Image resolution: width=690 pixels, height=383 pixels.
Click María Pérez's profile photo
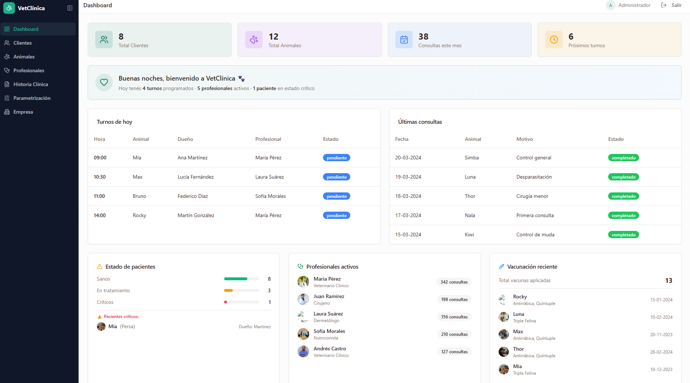coord(303,282)
